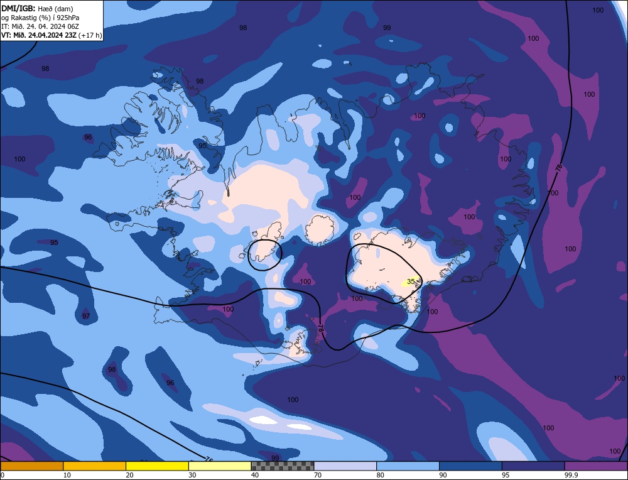Select the "20" tick below the color bar

click(x=129, y=475)
